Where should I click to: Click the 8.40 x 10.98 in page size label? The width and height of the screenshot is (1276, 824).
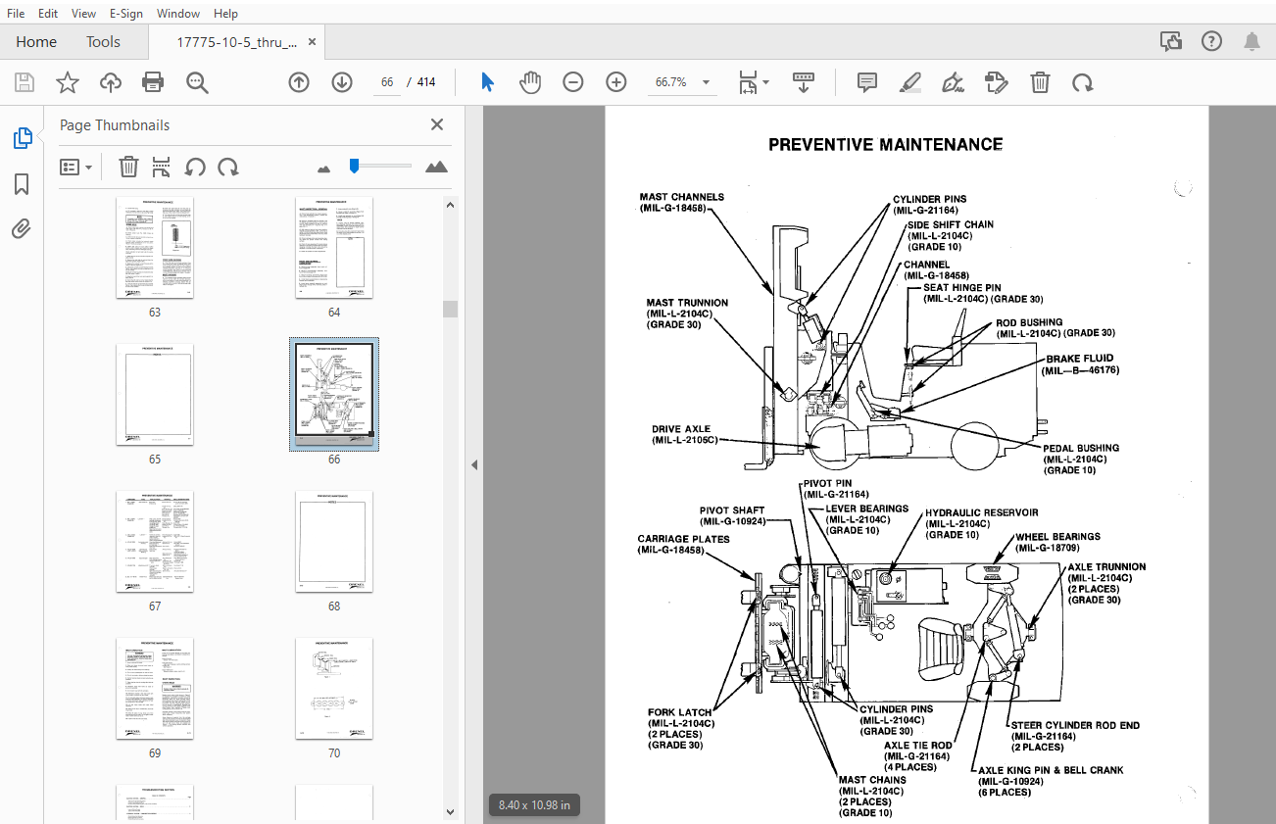point(534,804)
